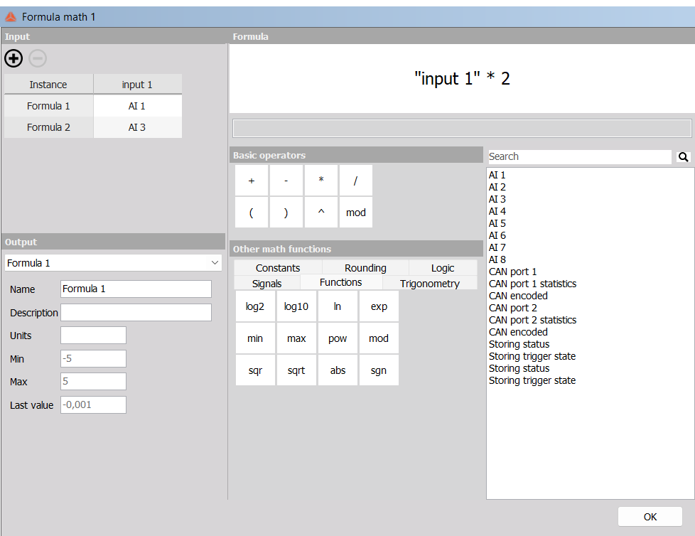Click the AI 3 input cell

click(x=137, y=127)
